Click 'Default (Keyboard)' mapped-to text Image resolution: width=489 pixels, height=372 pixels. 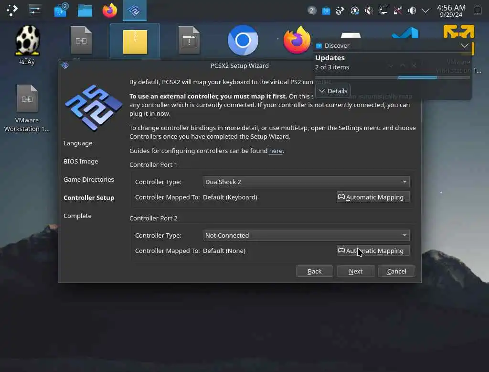click(x=230, y=197)
